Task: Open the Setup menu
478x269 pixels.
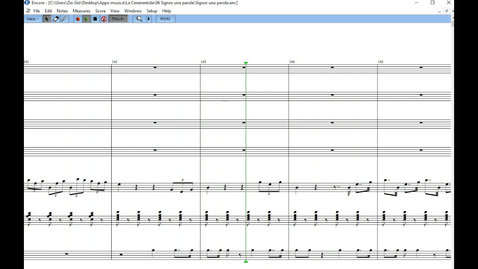Action: 152,11
